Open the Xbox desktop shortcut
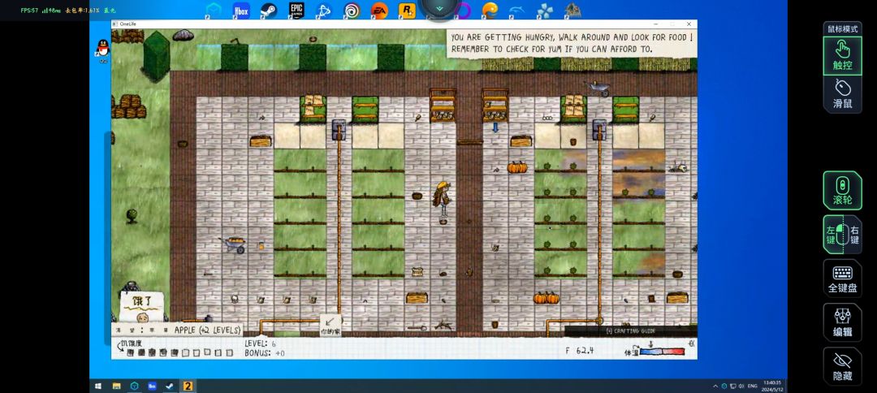The image size is (877, 393). [241, 11]
